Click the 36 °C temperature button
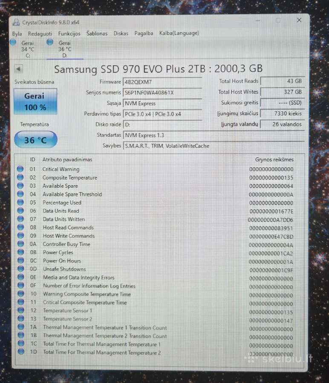The height and width of the screenshot is (383, 329). click(x=36, y=140)
